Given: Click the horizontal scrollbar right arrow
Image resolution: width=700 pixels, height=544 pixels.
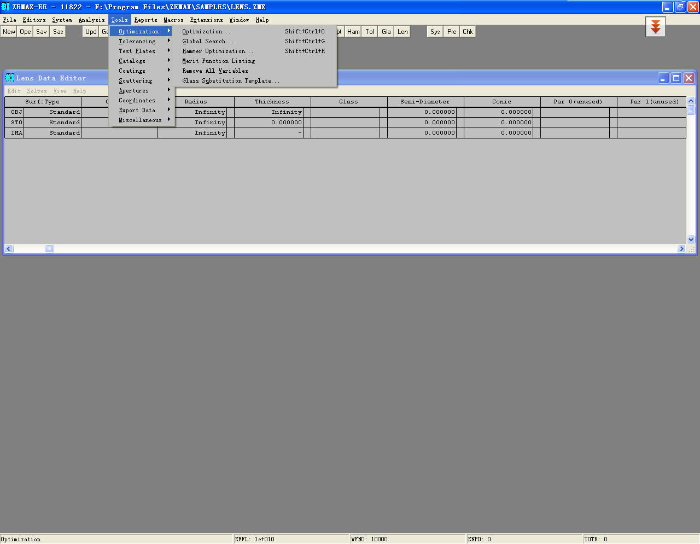Looking at the screenshot, I should (x=681, y=248).
